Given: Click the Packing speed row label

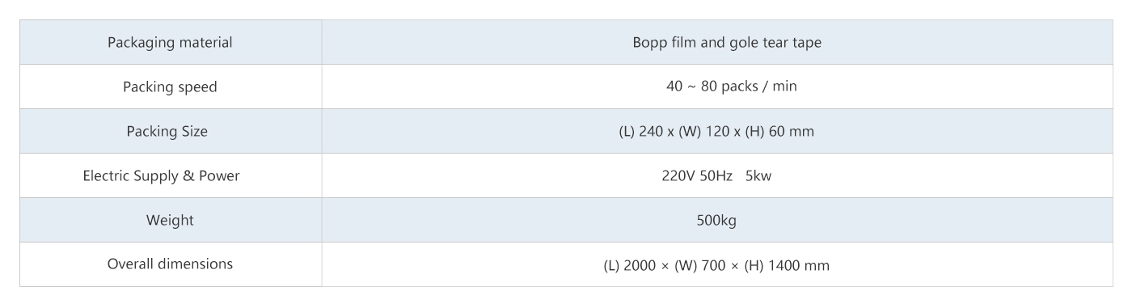Looking at the screenshot, I should [171, 86].
